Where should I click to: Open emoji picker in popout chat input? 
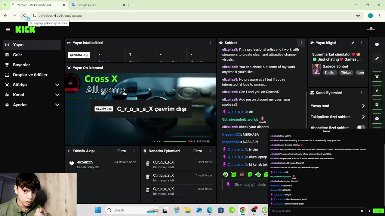(x=362, y=211)
